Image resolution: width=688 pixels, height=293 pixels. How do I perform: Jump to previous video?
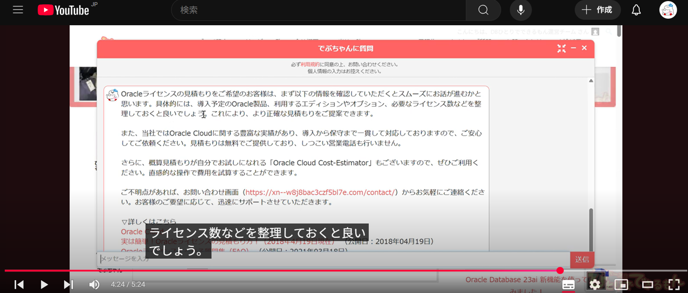point(19,284)
